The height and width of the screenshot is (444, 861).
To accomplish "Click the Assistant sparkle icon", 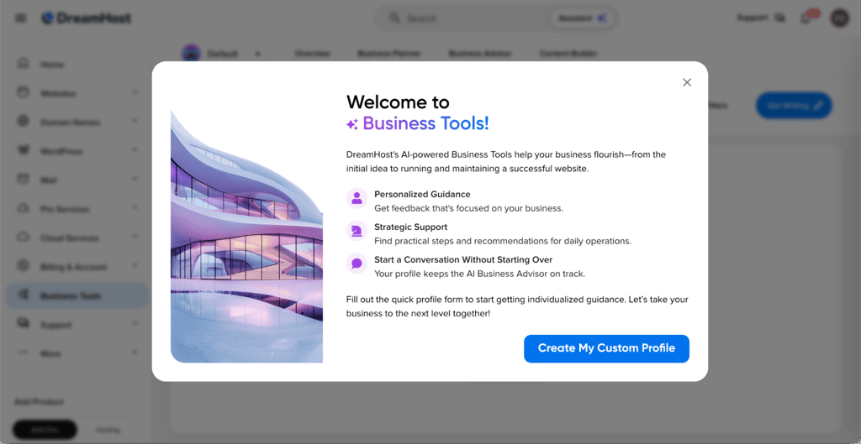I will (602, 18).
